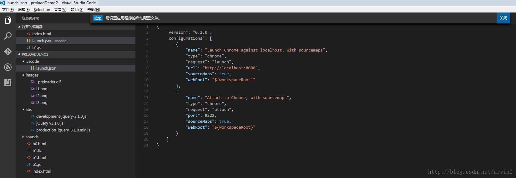The width and height of the screenshot is (516, 178).
Task: Collapse the .vscode folder
Action: click(23, 61)
